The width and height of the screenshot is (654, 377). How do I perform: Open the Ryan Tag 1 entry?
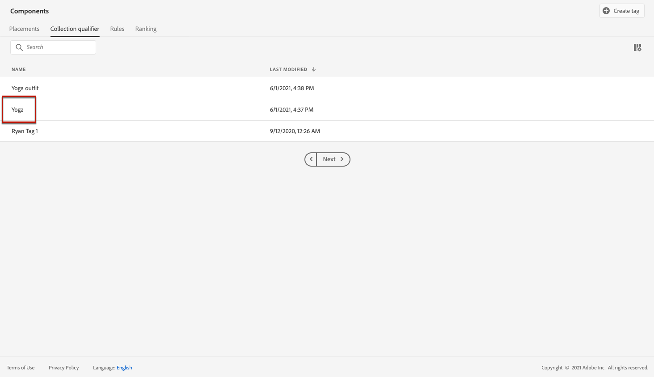click(x=25, y=131)
